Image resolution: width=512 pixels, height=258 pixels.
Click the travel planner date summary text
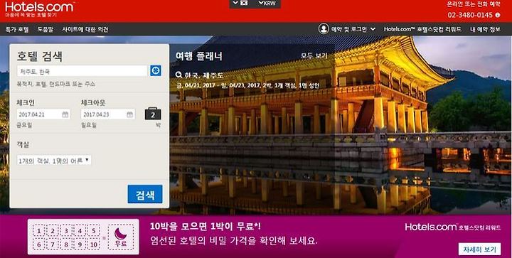coord(247,85)
